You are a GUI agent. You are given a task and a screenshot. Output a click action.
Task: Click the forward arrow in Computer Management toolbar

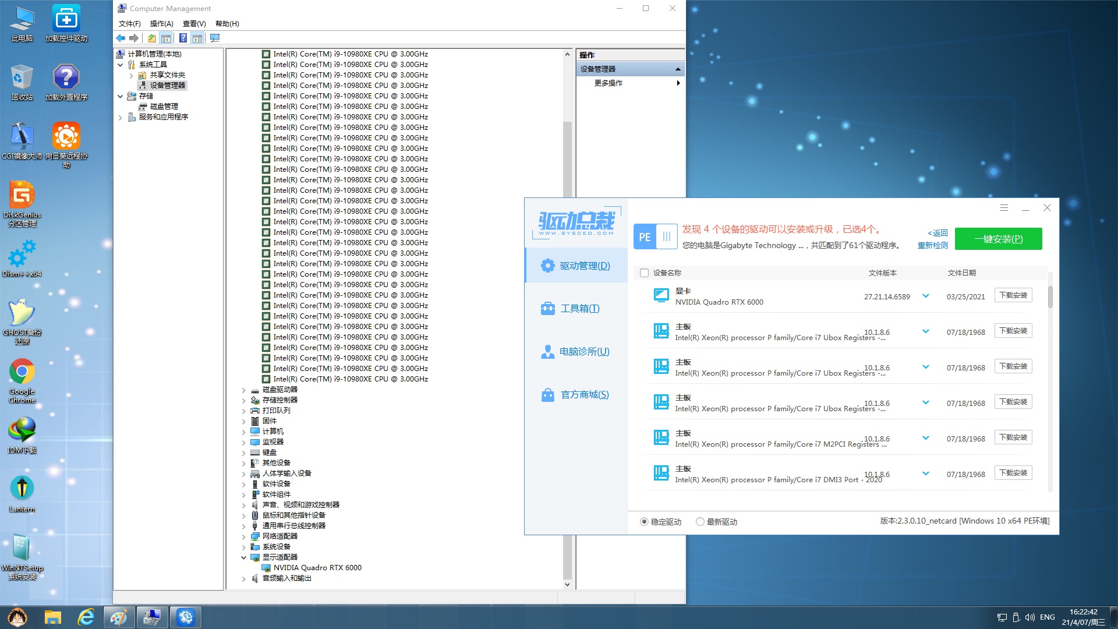tap(134, 38)
